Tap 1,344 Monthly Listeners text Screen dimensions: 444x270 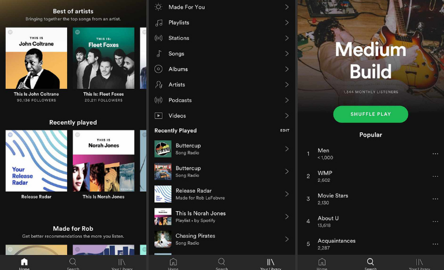coord(371,92)
